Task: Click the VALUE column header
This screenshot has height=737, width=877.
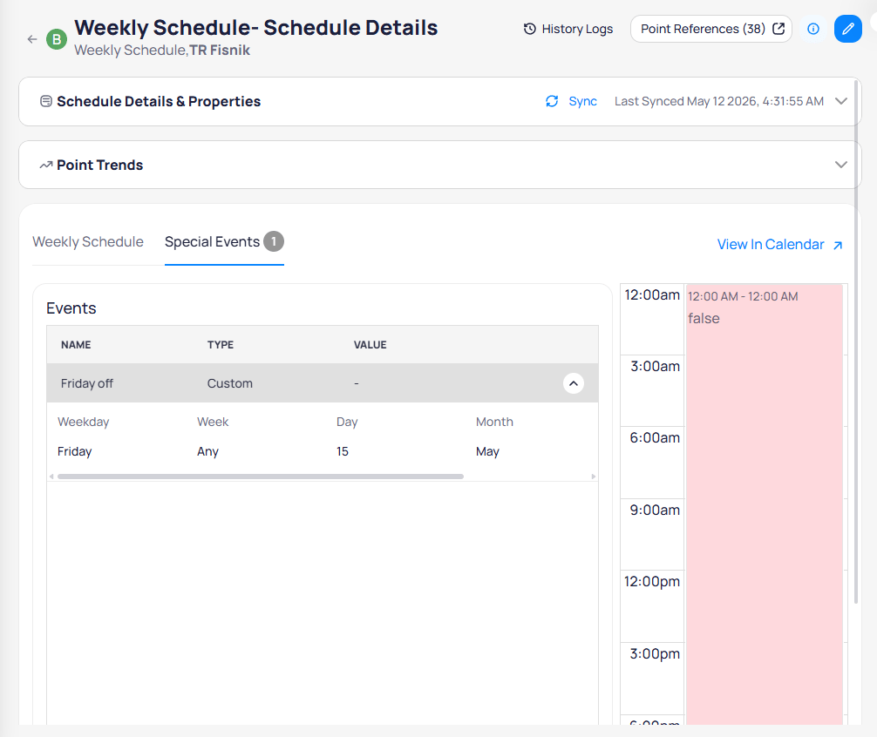Action: 370,345
